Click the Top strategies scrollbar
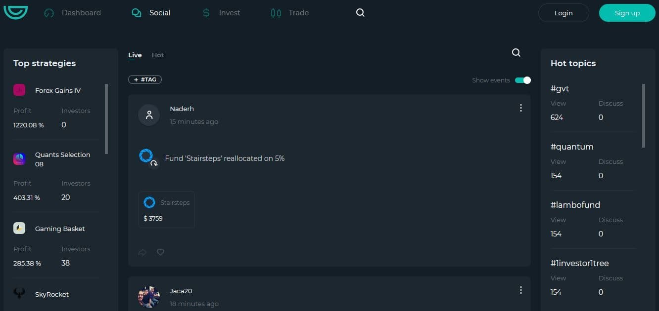Image resolution: width=659 pixels, height=311 pixels. click(106, 118)
